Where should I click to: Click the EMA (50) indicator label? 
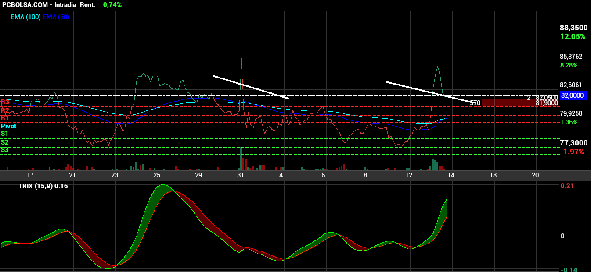56,17
